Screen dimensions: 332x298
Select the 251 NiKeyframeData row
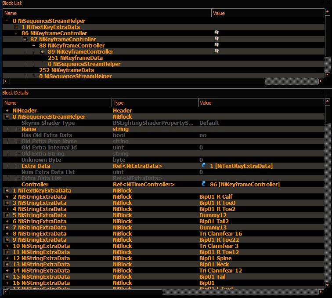coord(163,58)
